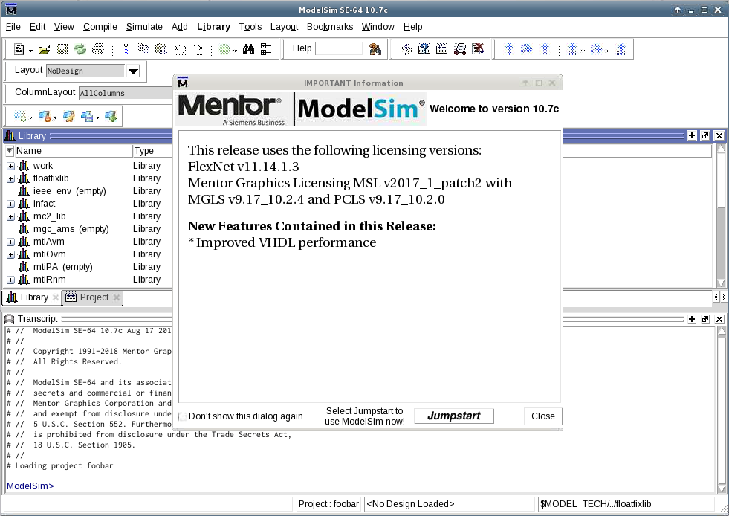Screen dimensions: 729x516
Task: Click the Jumpstart button
Action: [454, 416]
